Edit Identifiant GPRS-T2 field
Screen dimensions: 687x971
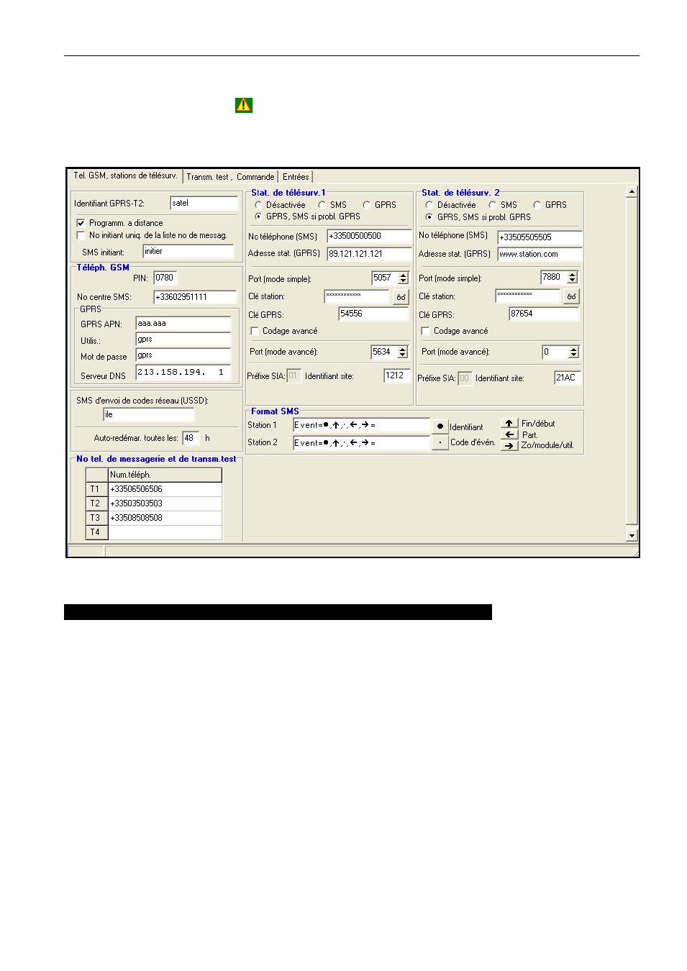tap(204, 204)
